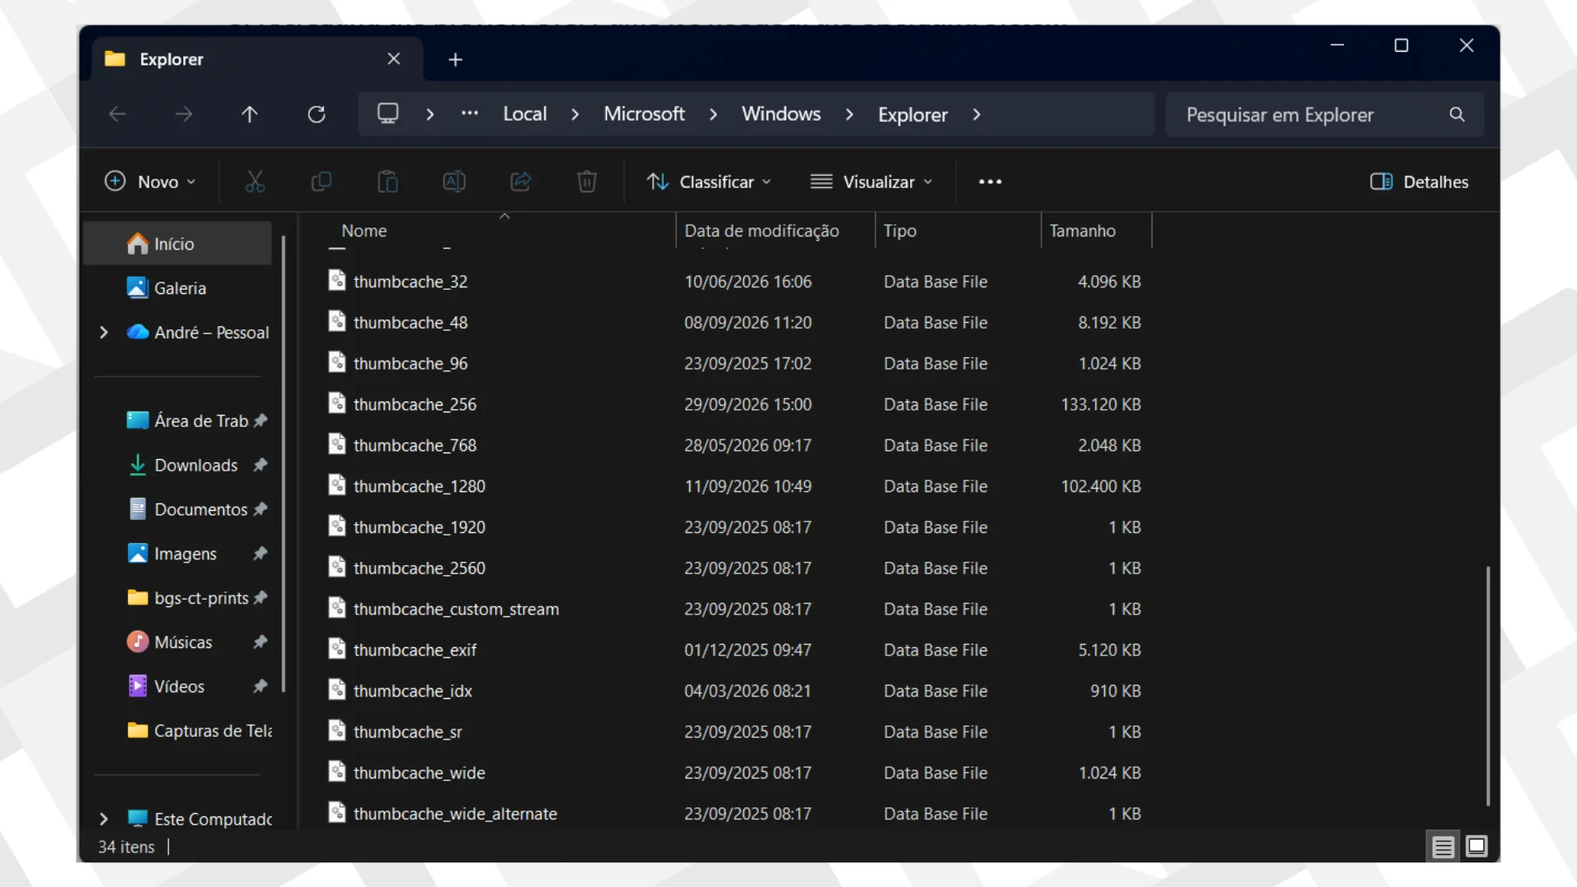
Task: Expand the chevron after Explorer breadcrumb
Action: tap(977, 114)
